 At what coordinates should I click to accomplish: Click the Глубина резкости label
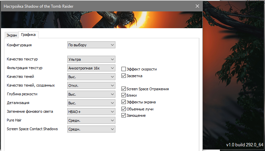tap(22, 94)
